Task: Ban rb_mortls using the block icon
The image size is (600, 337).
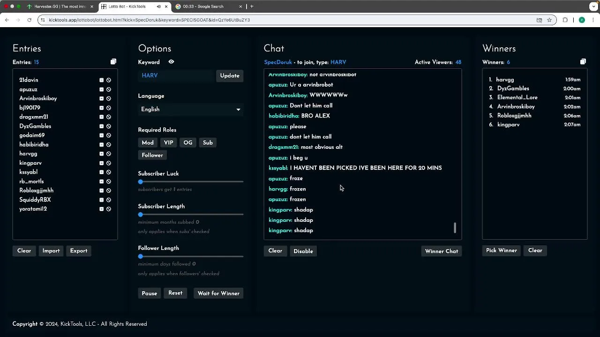Action: click(109, 181)
